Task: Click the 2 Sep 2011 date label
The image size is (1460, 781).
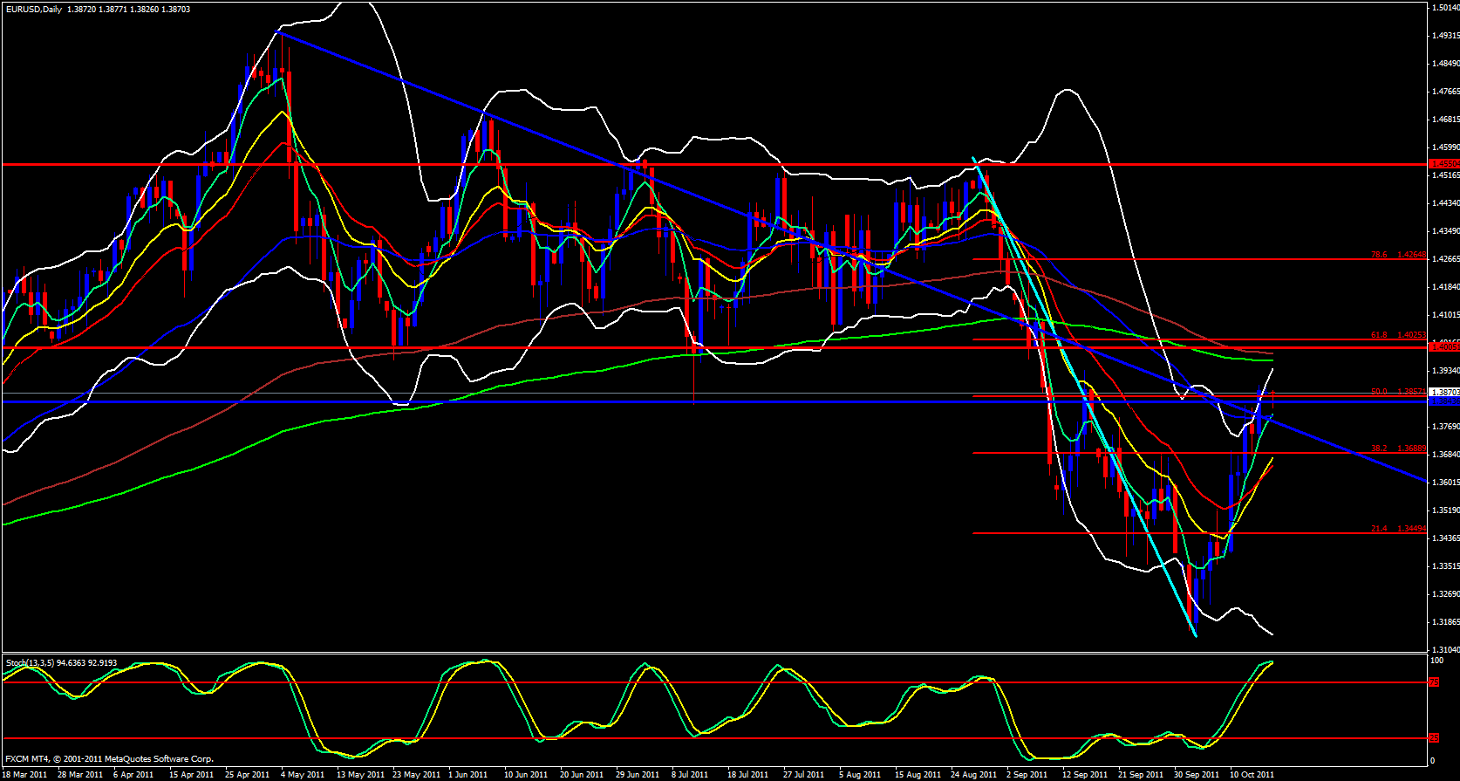Action: coord(1027,774)
